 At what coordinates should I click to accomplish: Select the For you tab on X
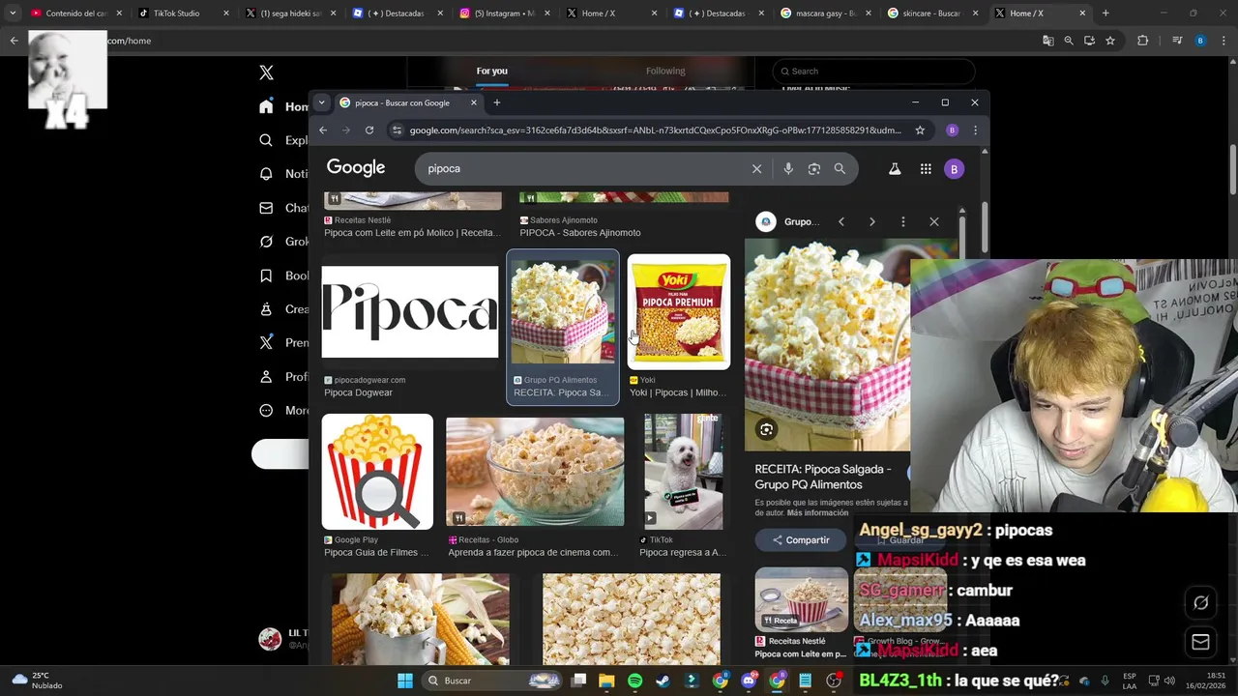pyautogui.click(x=491, y=71)
